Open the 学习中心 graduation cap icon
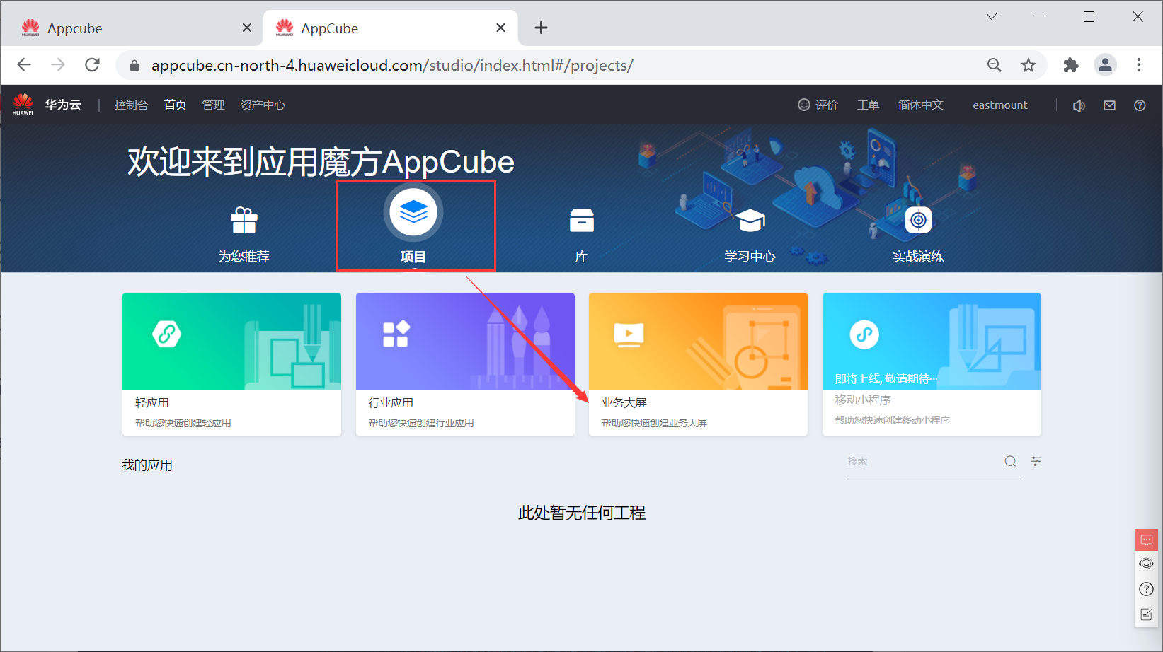This screenshot has height=652, width=1163. [x=750, y=221]
